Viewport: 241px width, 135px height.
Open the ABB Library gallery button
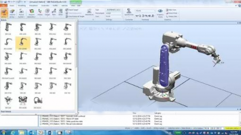(4, 13)
